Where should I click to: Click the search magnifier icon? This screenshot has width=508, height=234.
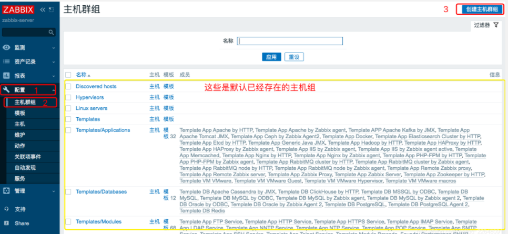(51, 33)
